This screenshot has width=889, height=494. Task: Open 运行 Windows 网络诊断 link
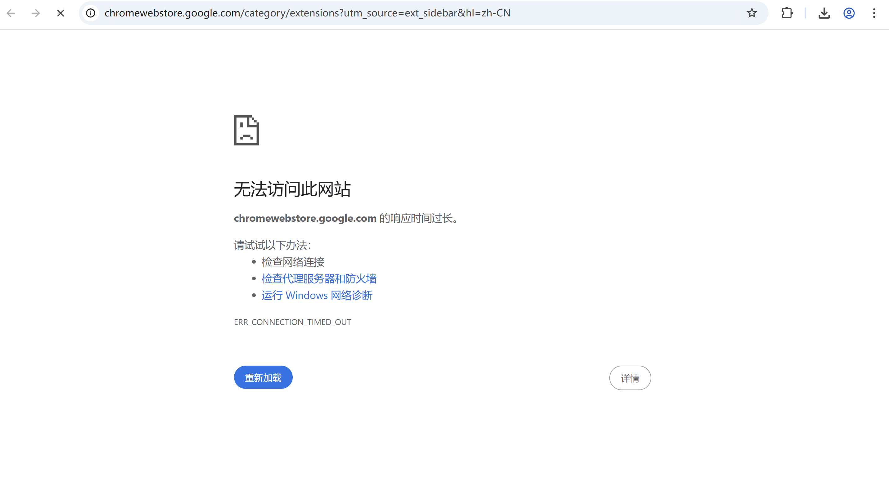(x=317, y=296)
